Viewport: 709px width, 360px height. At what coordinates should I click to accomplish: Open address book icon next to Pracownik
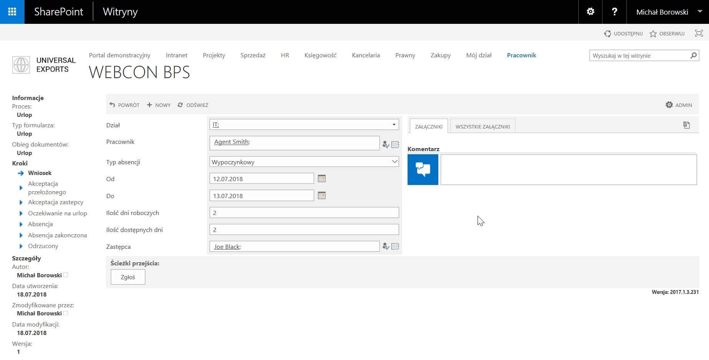[x=395, y=145]
